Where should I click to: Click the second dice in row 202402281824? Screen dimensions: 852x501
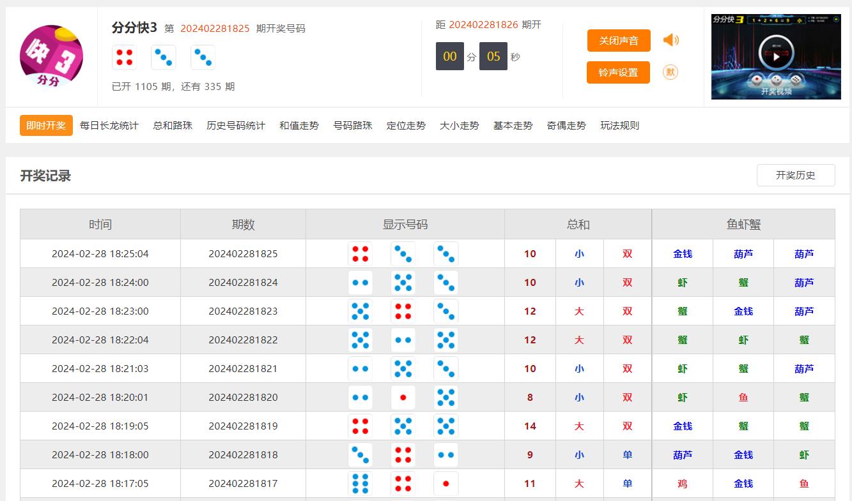coord(403,283)
